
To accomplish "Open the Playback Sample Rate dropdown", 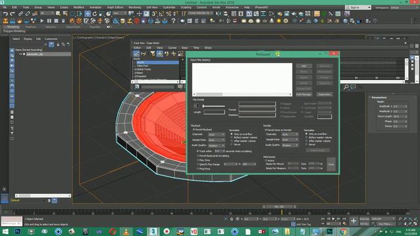I will pyautogui.click(x=217, y=140).
